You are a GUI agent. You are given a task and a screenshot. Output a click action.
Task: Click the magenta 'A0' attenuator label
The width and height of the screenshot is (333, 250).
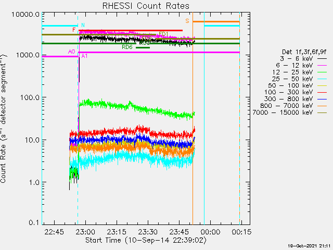point(72,52)
